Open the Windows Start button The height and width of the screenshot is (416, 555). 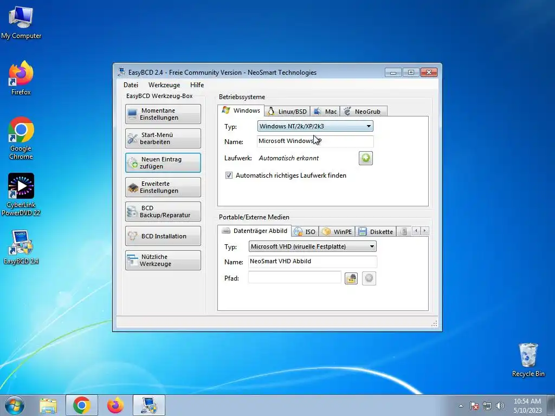coord(15,405)
